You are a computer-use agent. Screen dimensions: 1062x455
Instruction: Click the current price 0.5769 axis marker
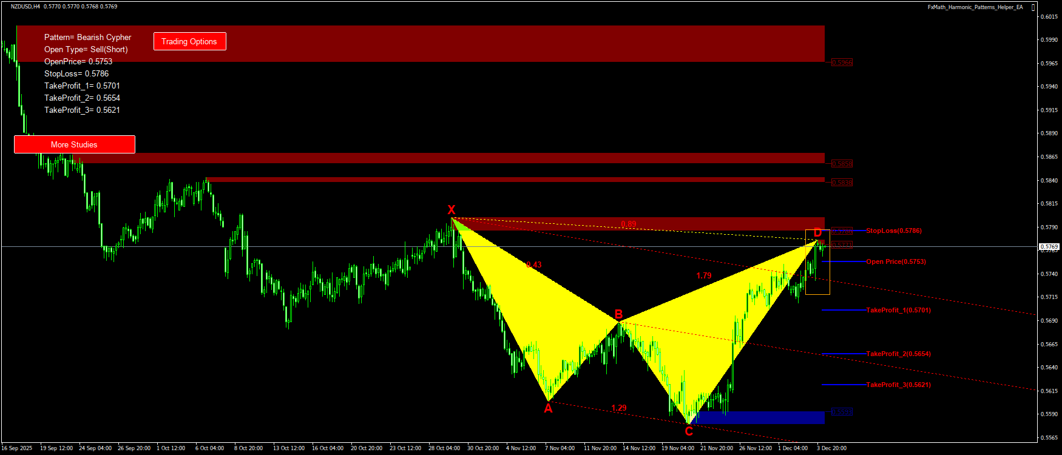(x=1049, y=247)
